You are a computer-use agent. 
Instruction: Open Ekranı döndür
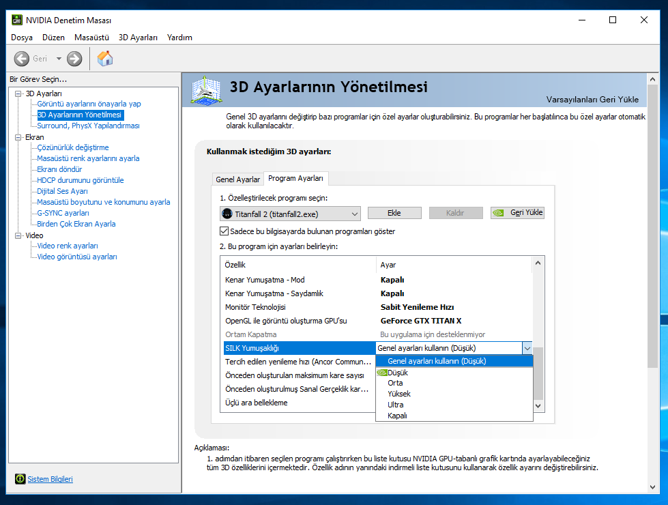[59, 169]
